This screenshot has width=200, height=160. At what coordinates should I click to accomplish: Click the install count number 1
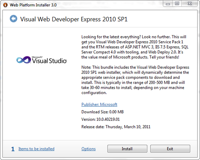tap(13, 149)
